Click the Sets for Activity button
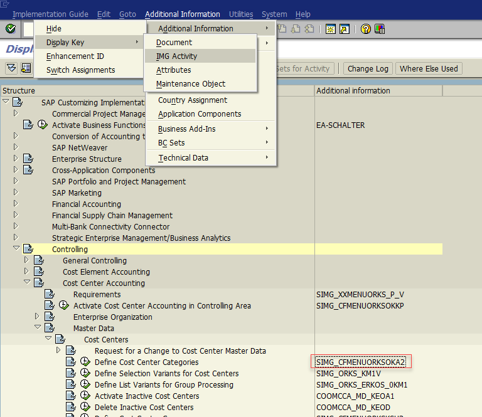 (x=305, y=68)
